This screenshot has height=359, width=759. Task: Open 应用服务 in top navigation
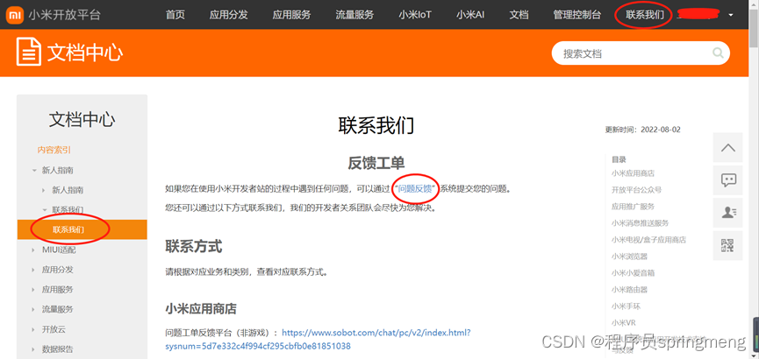coord(291,15)
